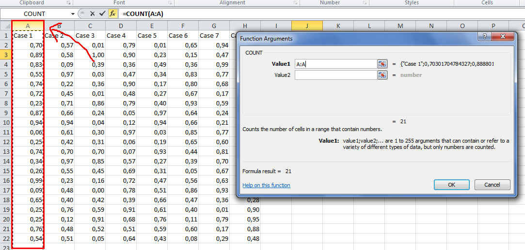Click cell A22 with value 0,54
525x250 pixels.
pyautogui.click(x=28, y=239)
